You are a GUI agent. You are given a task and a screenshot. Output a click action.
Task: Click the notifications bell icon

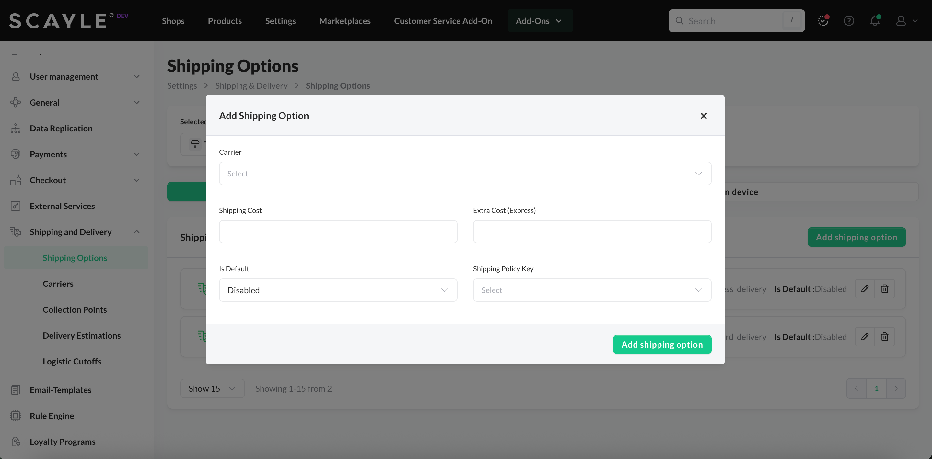pos(874,21)
